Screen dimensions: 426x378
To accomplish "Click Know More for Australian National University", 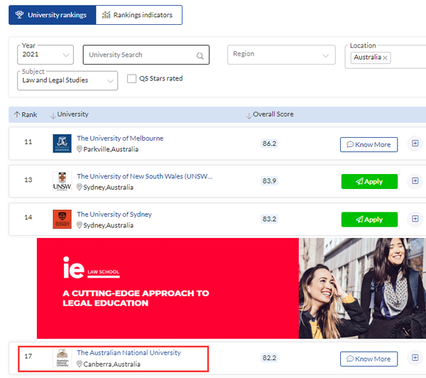I will click(368, 359).
